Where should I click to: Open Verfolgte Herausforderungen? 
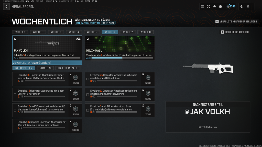(236, 22)
